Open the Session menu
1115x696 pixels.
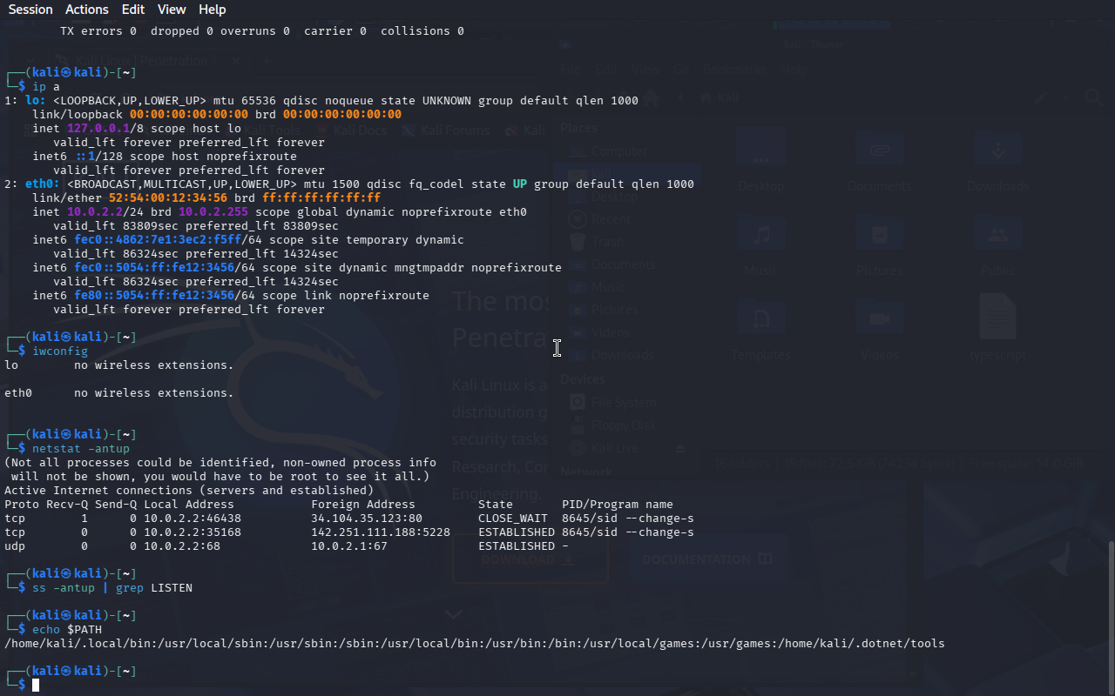click(30, 10)
